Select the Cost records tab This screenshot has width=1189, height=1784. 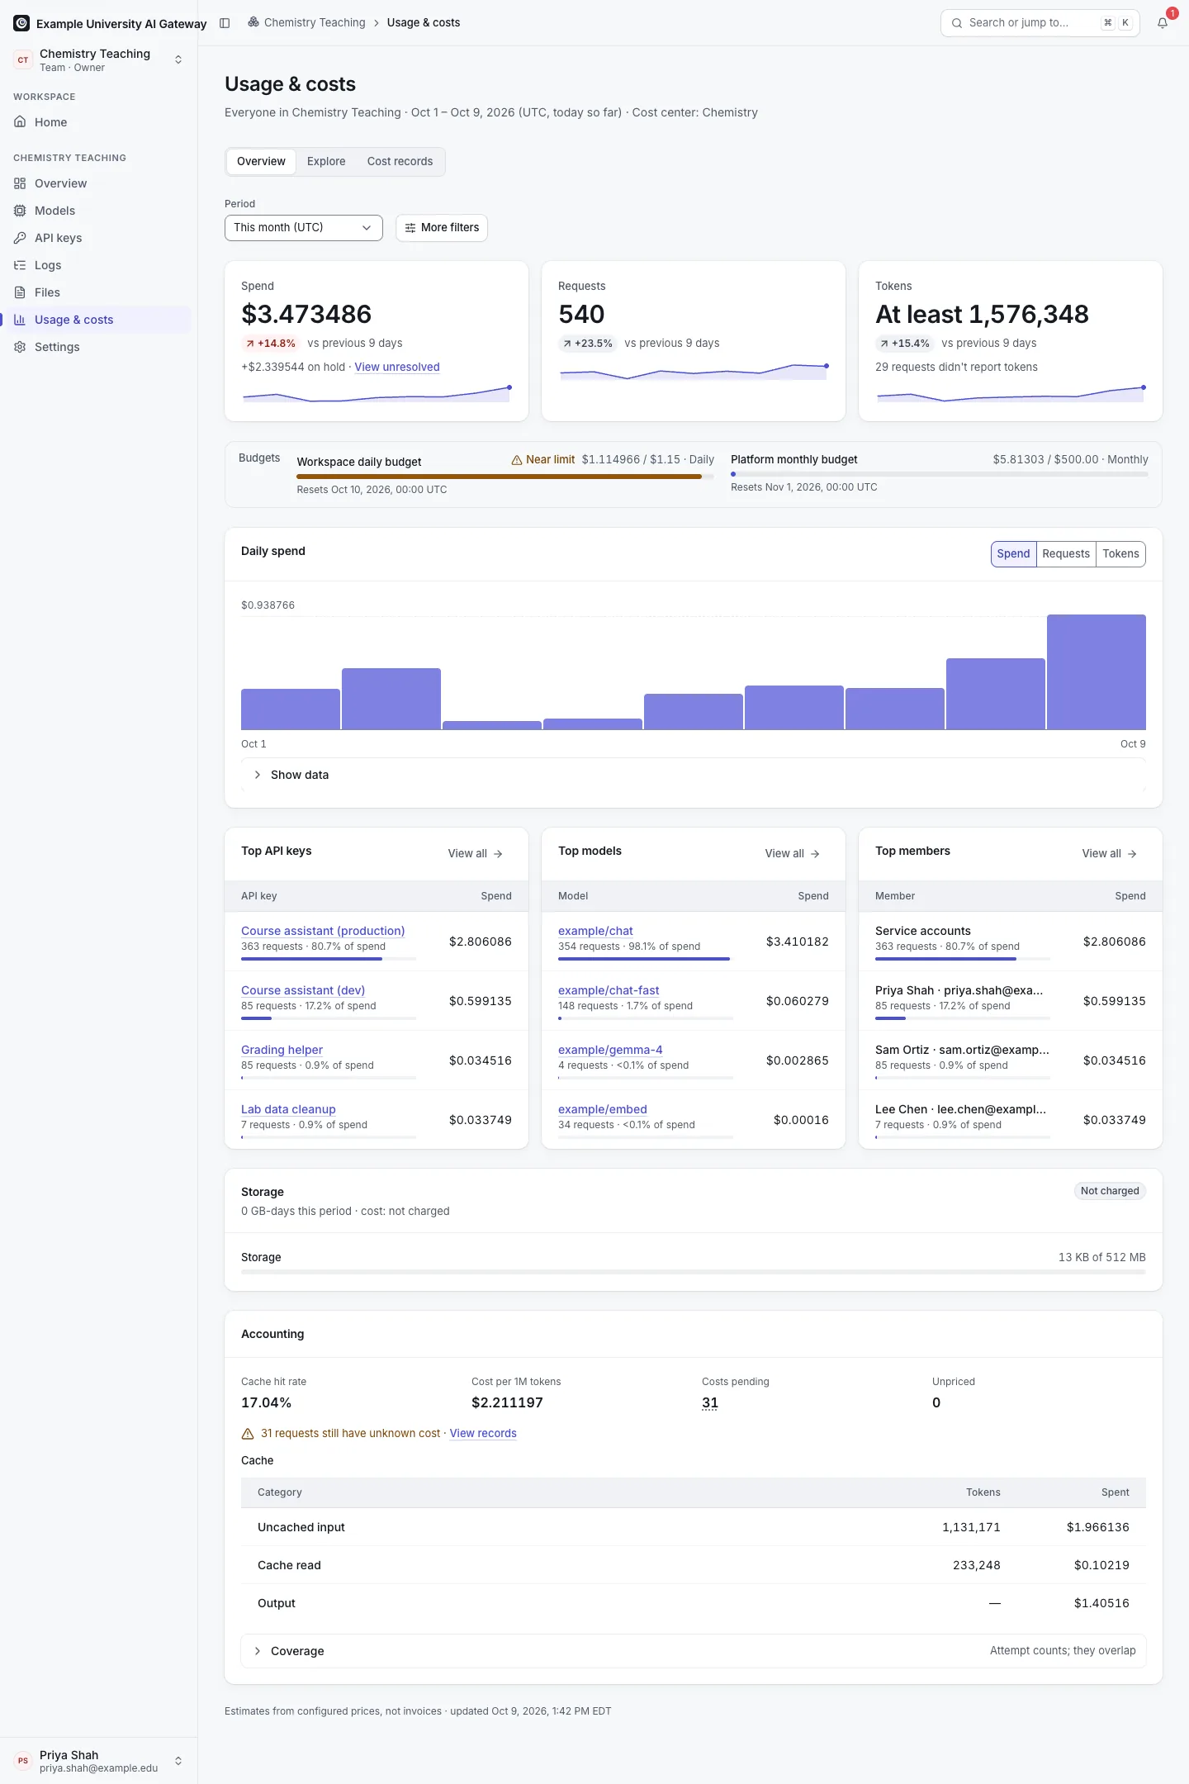click(x=400, y=162)
